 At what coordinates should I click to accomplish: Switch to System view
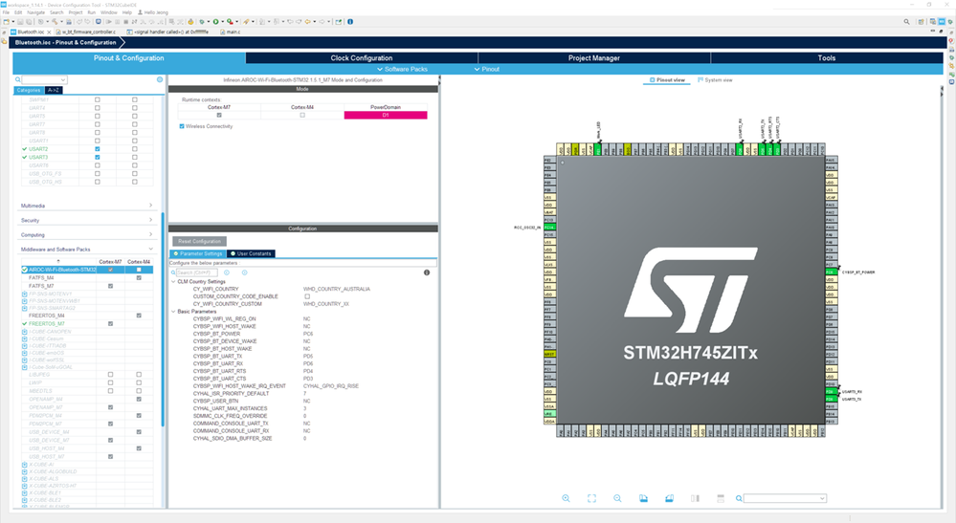(x=716, y=79)
